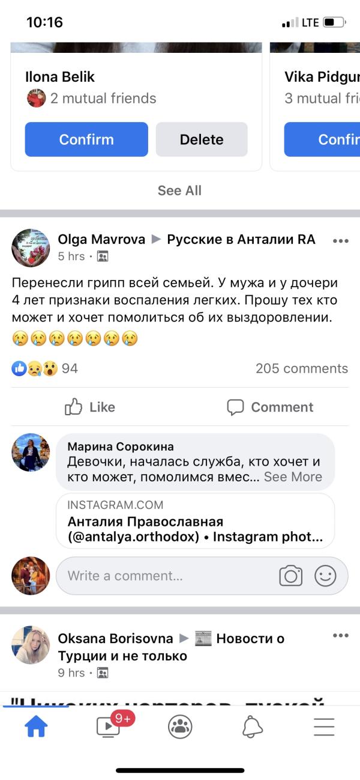Tap the camera icon in comment box

291,576
